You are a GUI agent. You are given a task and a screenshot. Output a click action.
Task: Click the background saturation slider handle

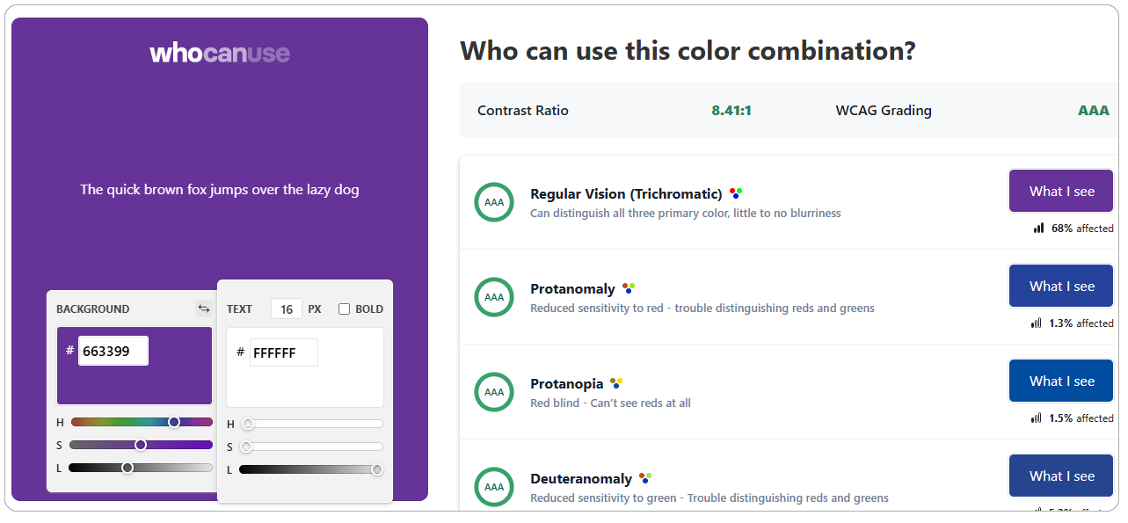(x=141, y=445)
